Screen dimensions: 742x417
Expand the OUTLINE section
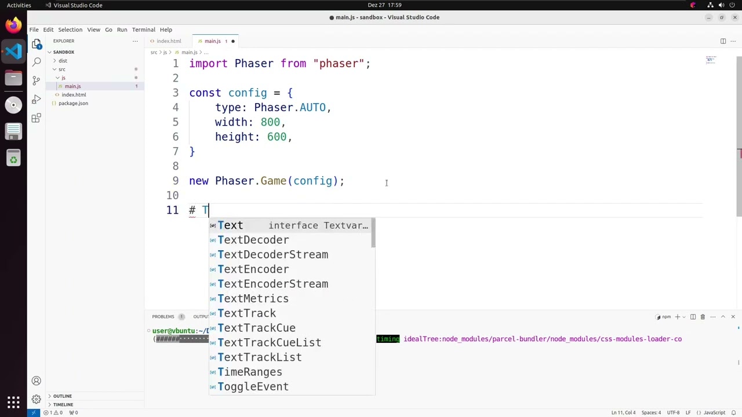[x=63, y=396]
